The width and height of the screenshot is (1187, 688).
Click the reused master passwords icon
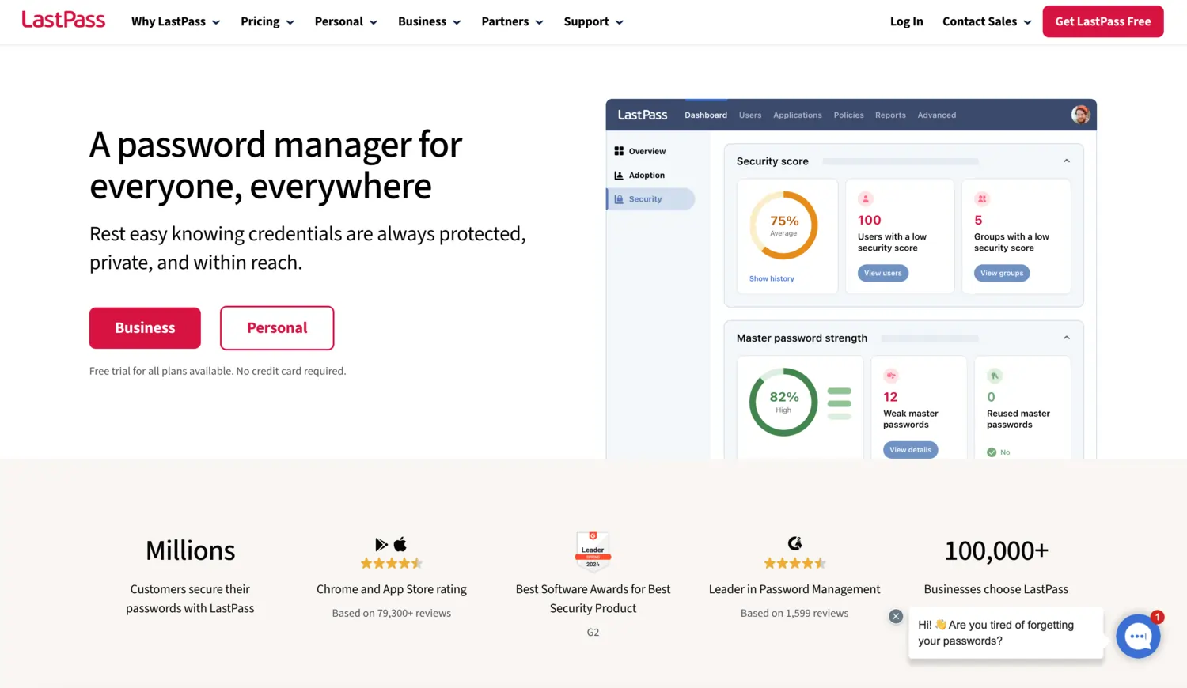click(995, 376)
